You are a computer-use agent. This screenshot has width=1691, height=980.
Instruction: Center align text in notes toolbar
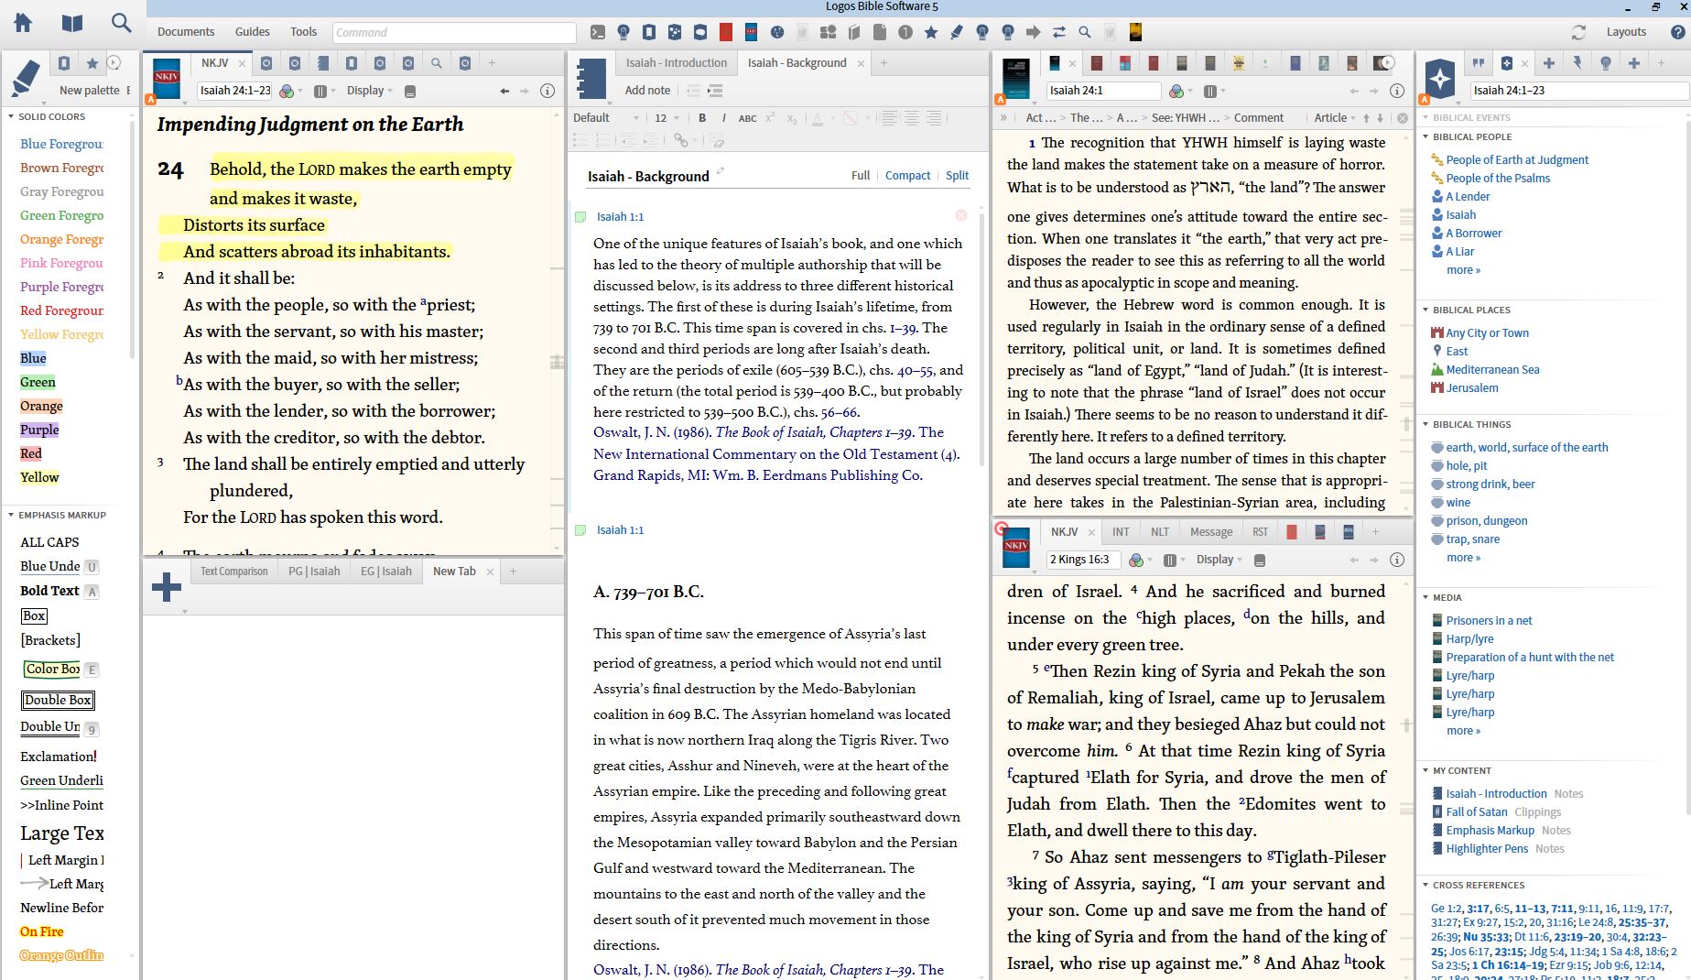912,118
